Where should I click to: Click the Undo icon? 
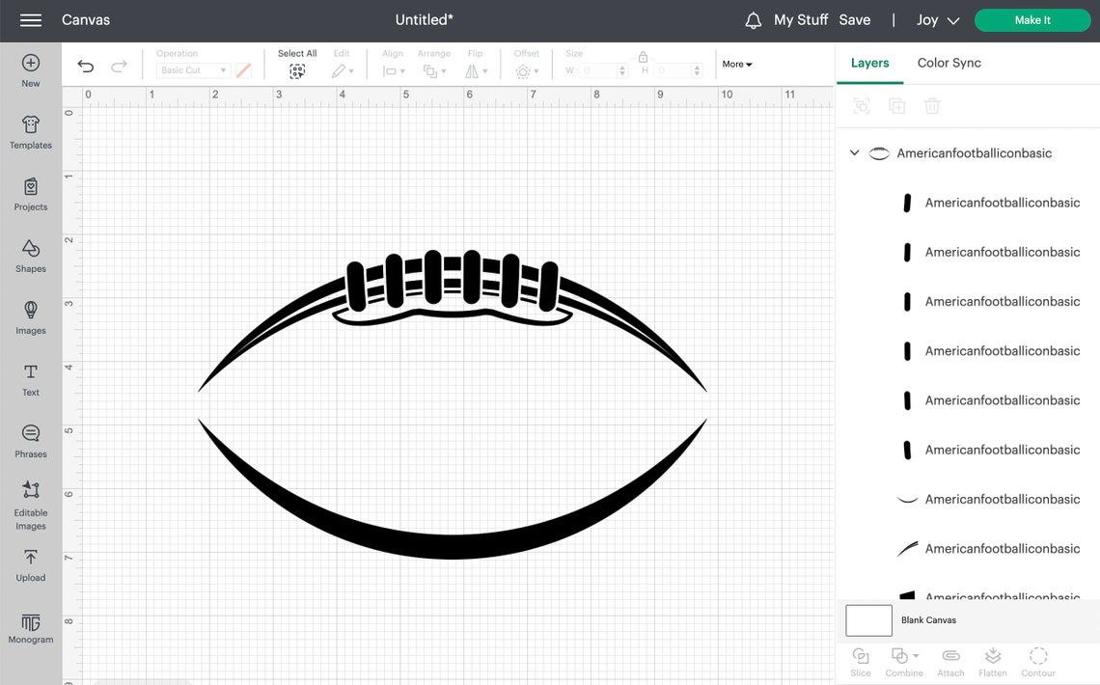pos(85,66)
